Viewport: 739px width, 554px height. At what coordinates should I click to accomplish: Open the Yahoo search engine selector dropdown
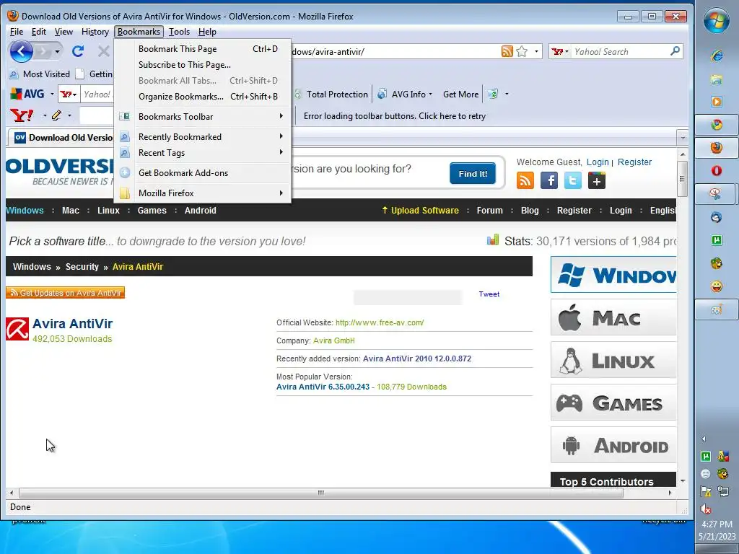(560, 51)
